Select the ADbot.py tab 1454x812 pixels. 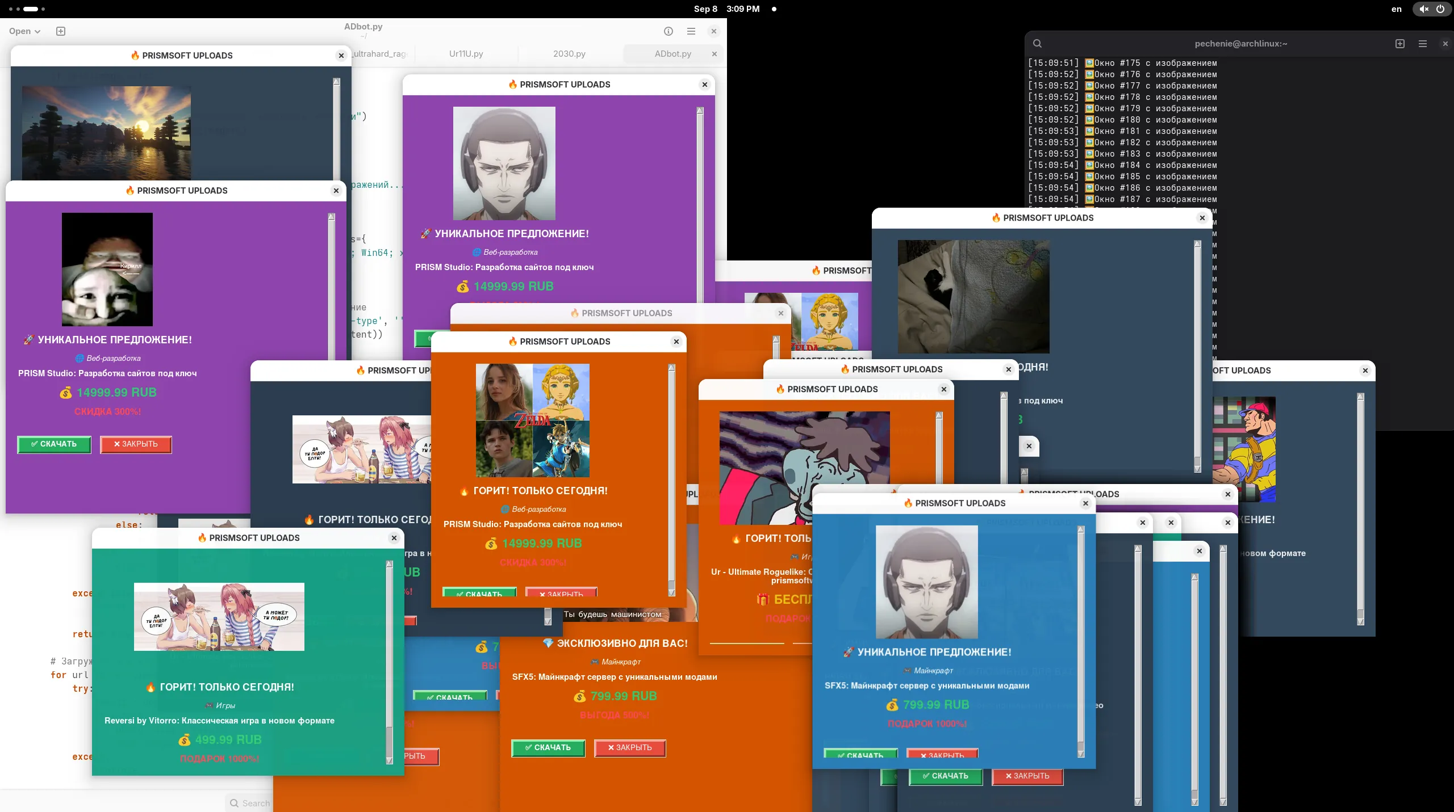(672, 54)
